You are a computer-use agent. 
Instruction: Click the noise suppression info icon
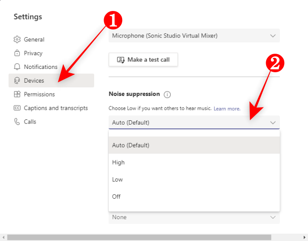(167, 94)
